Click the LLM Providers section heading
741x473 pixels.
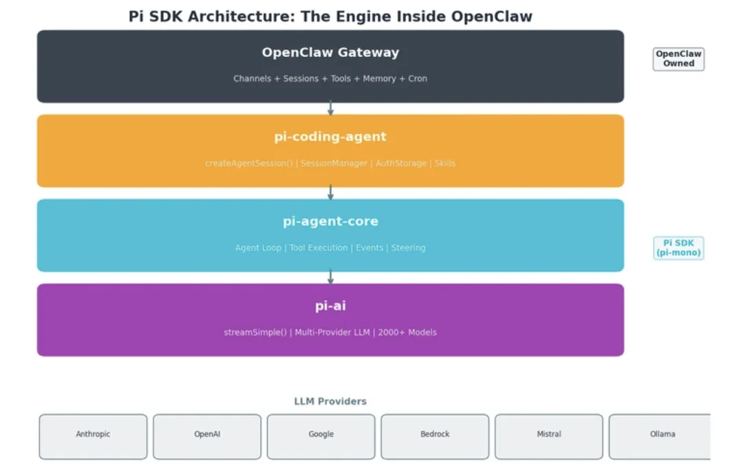coord(330,401)
